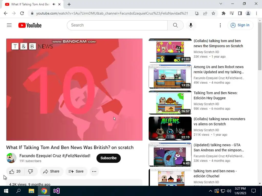The image size is (262, 196).
Task: Bookmark this tab with the star
Action: [x=213, y=13]
